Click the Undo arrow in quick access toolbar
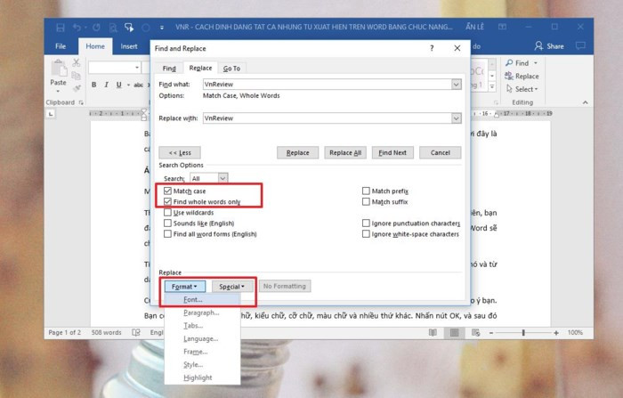Image resolution: width=623 pixels, height=398 pixels. pyautogui.click(x=77, y=28)
